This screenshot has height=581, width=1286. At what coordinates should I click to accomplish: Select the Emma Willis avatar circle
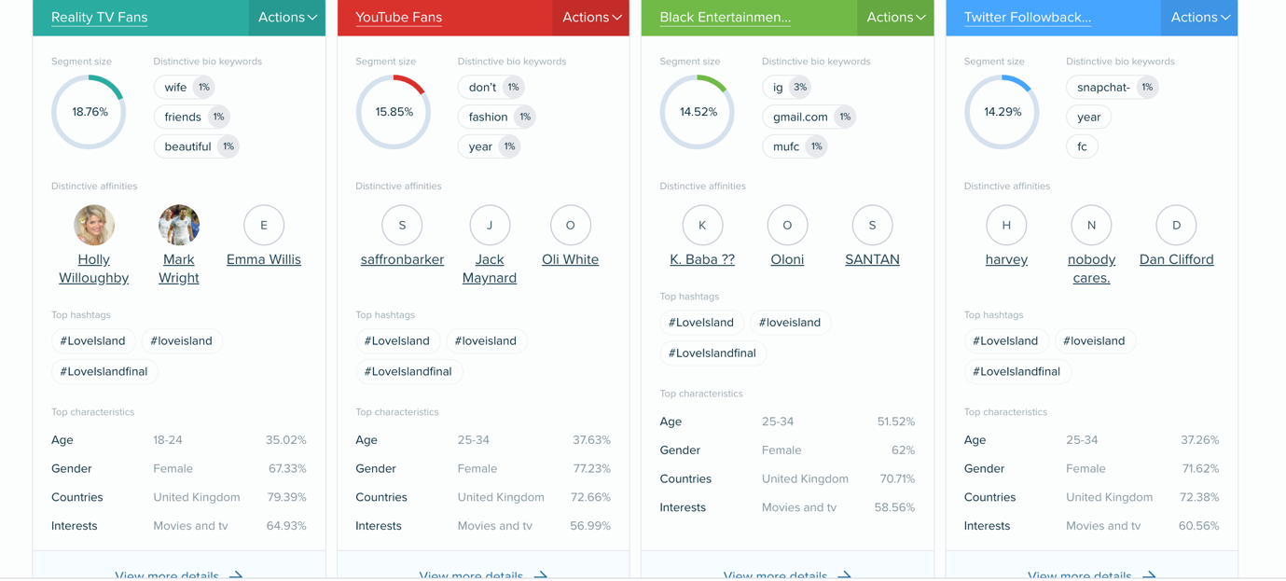pyautogui.click(x=264, y=225)
